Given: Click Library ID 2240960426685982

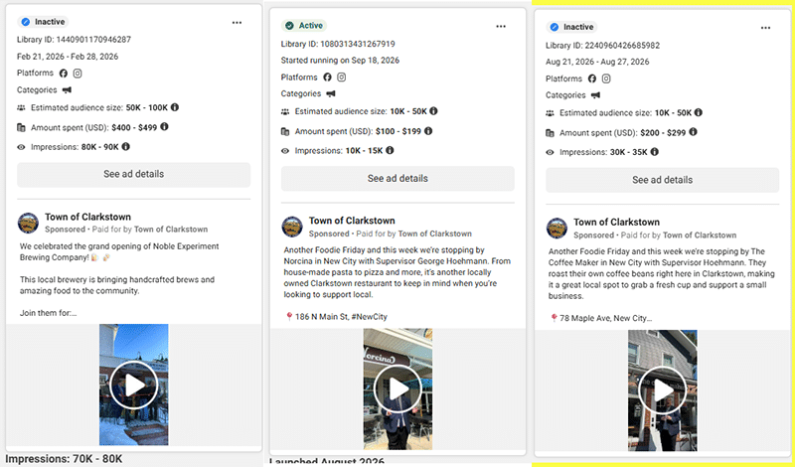Looking at the screenshot, I should [603, 46].
